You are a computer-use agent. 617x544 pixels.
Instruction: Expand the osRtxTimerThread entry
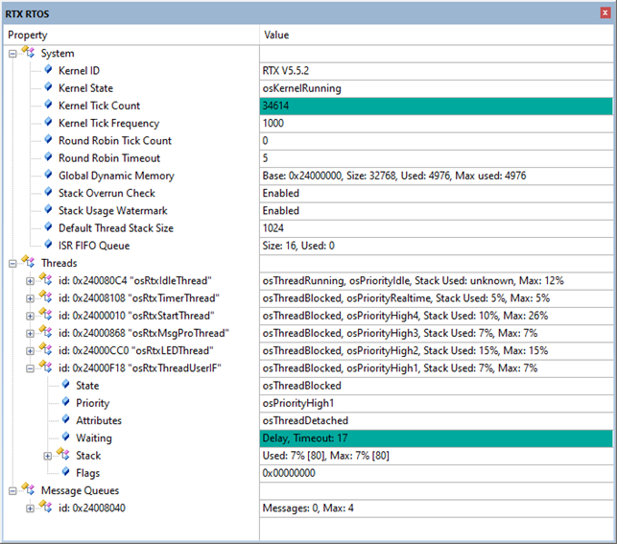30,298
